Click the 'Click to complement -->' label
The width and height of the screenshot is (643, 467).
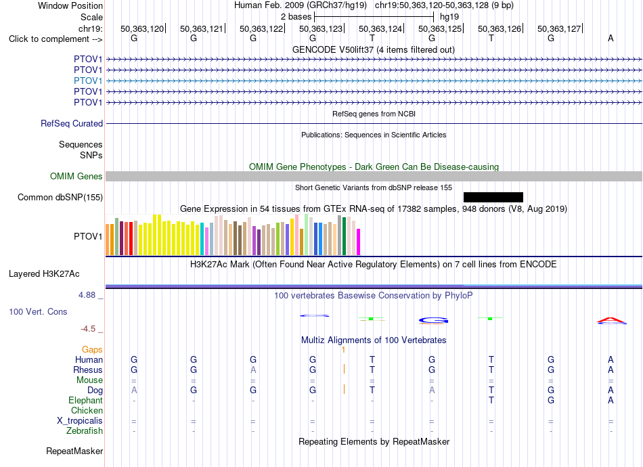point(56,39)
